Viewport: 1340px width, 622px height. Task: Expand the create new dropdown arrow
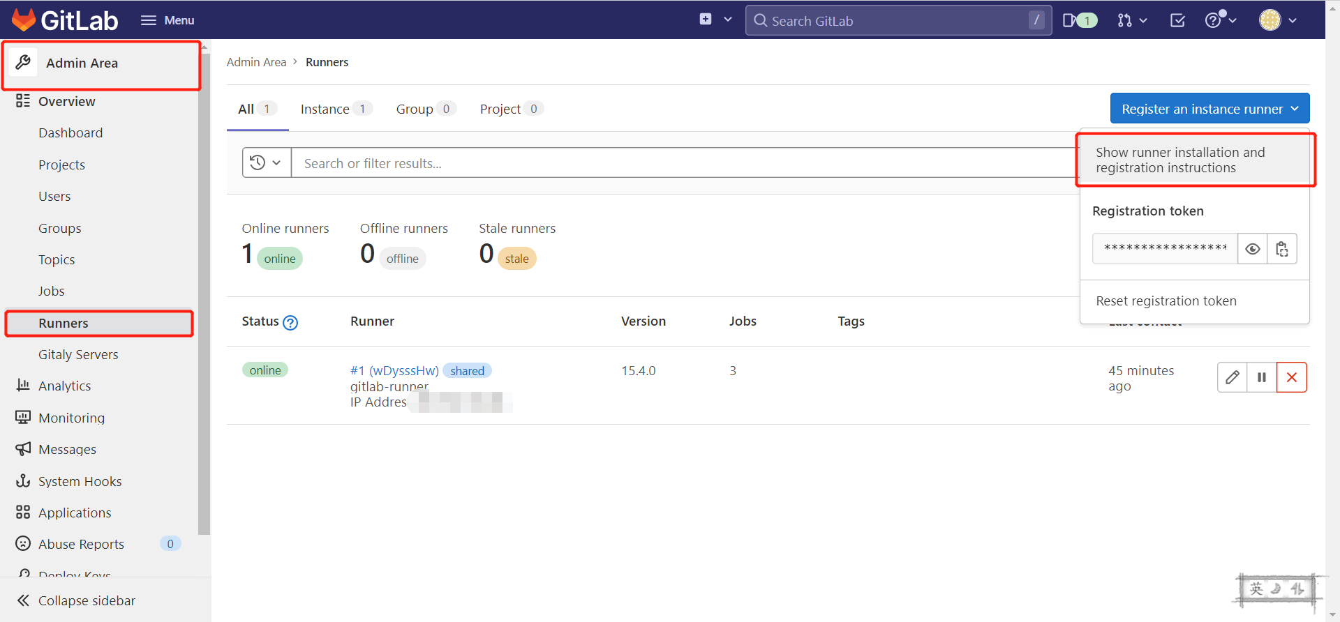(728, 20)
